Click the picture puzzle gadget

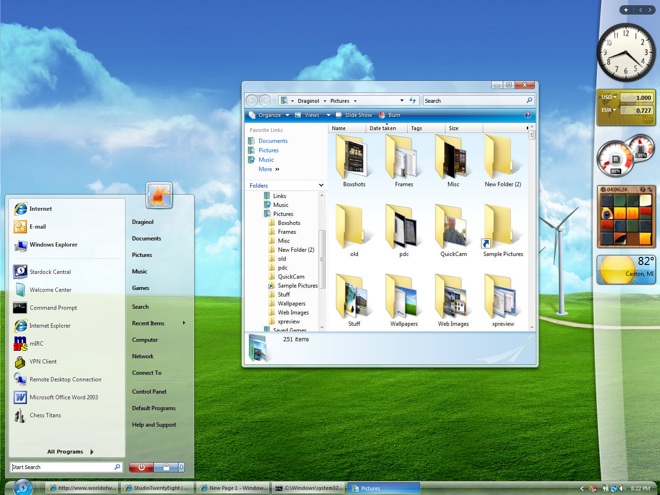(x=626, y=217)
